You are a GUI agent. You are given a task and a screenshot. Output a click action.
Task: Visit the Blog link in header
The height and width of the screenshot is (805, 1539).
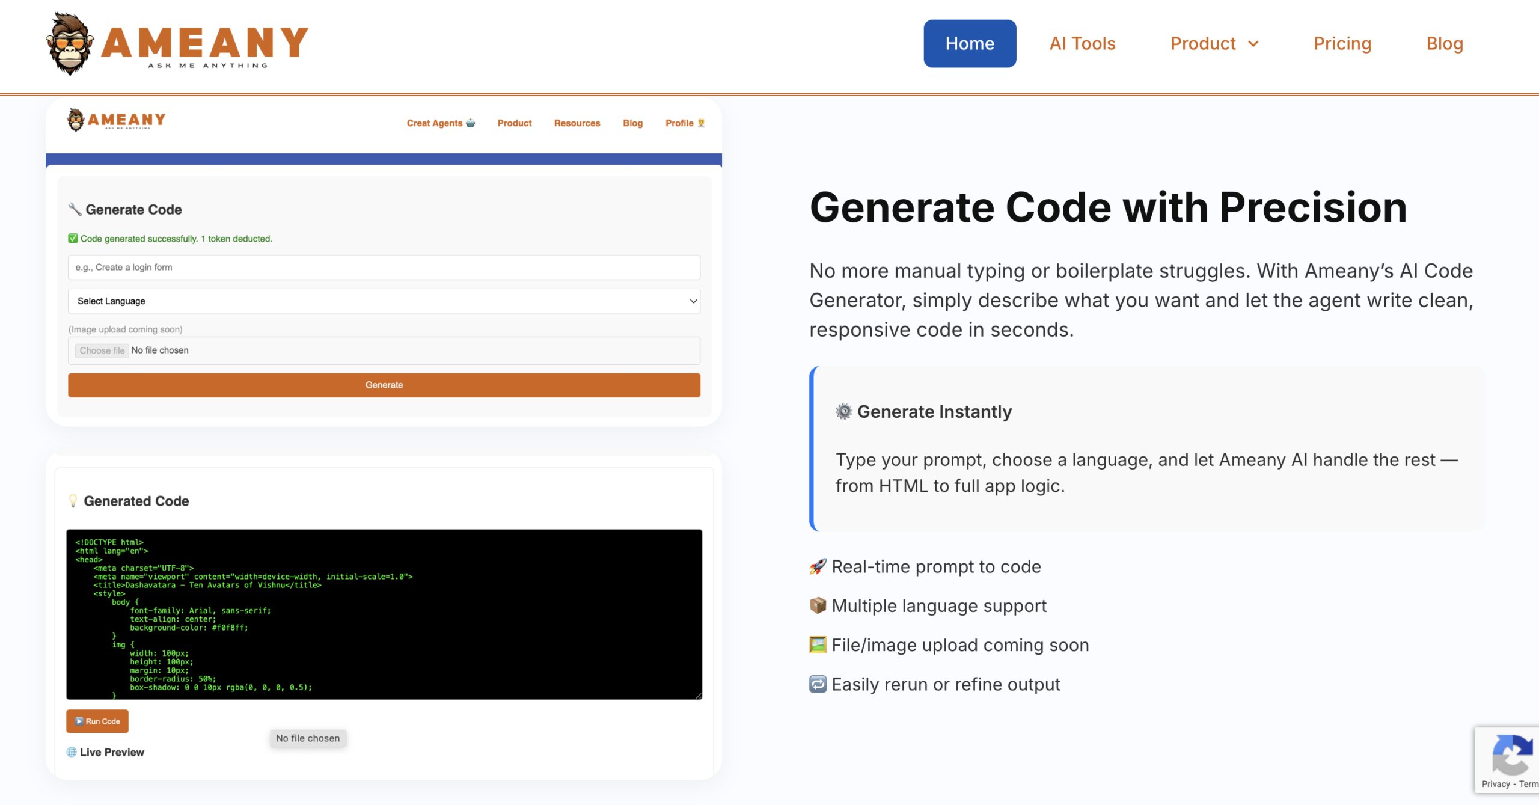click(x=1444, y=44)
